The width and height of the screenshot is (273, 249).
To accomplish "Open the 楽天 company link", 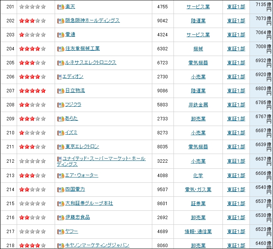I will pos(70,6).
